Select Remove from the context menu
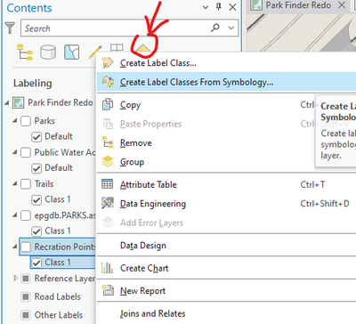Screen dimensions: 356x324 (x=226, y=143)
